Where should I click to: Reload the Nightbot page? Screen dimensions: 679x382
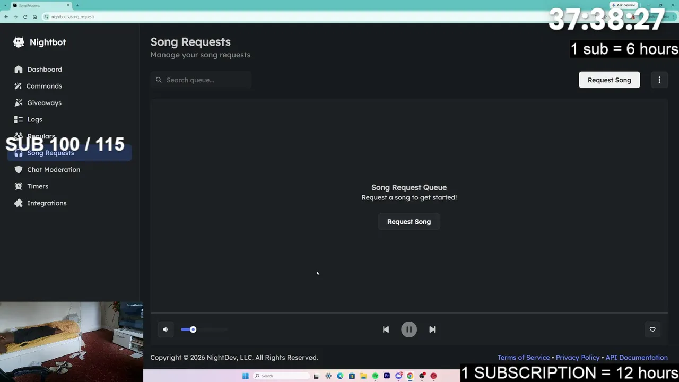25,17
